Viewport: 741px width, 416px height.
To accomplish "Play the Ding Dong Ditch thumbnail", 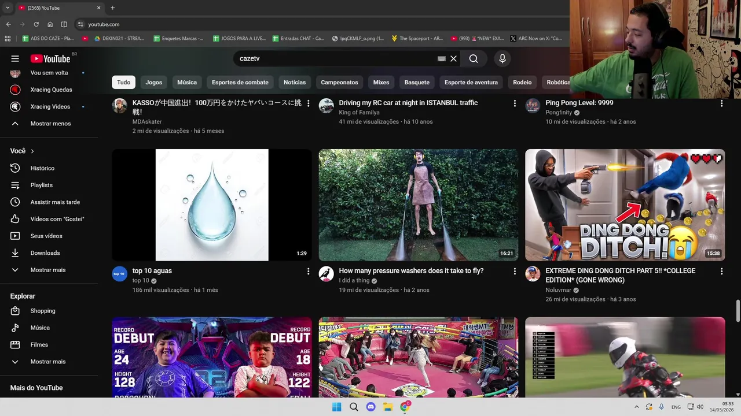I will coord(625,205).
